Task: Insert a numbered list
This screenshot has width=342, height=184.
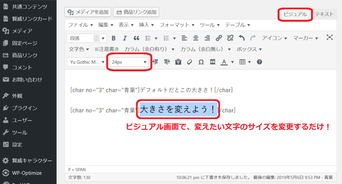Action: point(166,38)
